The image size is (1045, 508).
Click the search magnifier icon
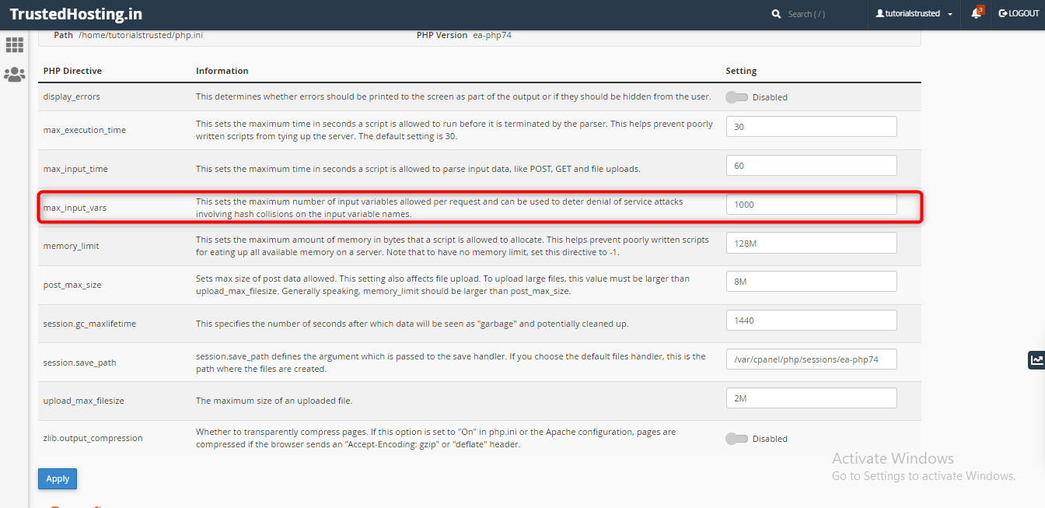pos(776,14)
